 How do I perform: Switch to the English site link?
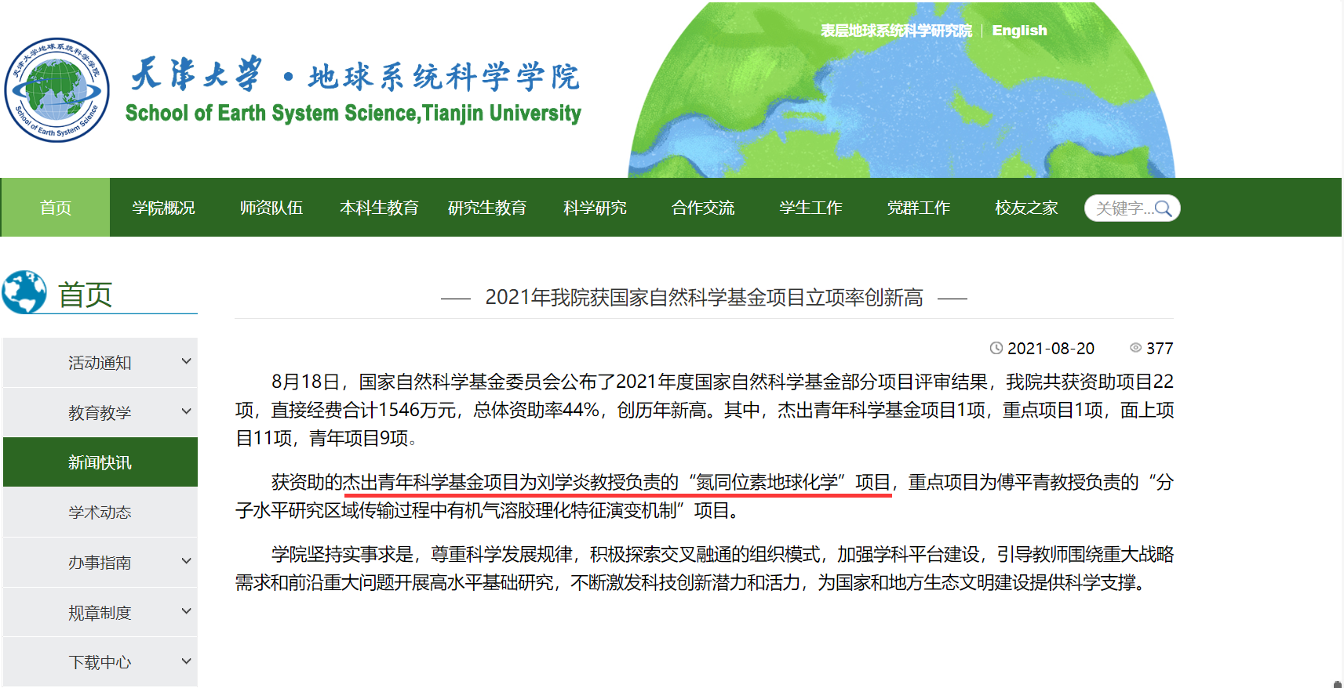pyautogui.click(x=1019, y=31)
